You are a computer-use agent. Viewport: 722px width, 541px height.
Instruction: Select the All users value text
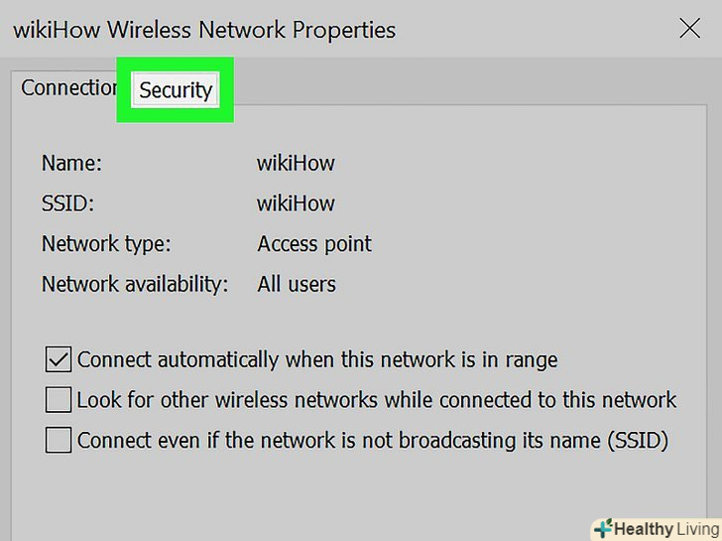click(x=297, y=284)
